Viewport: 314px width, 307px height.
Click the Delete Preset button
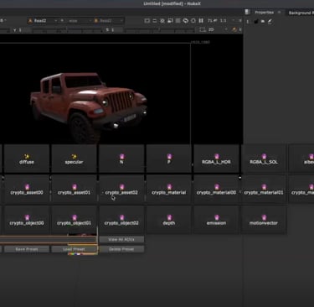coord(121,249)
